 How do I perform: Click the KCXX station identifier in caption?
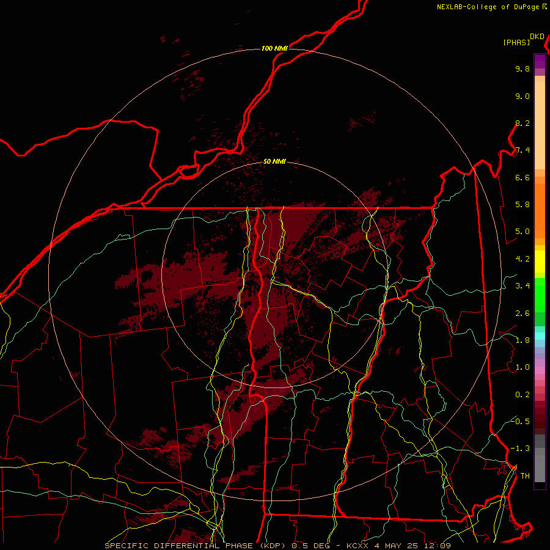coord(359,546)
